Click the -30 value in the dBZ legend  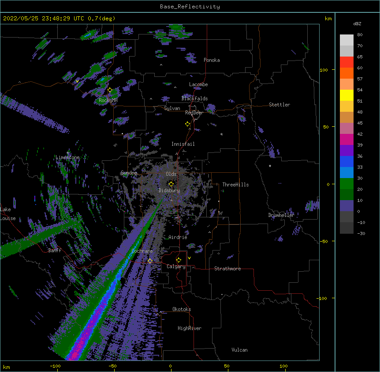(361, 233)
